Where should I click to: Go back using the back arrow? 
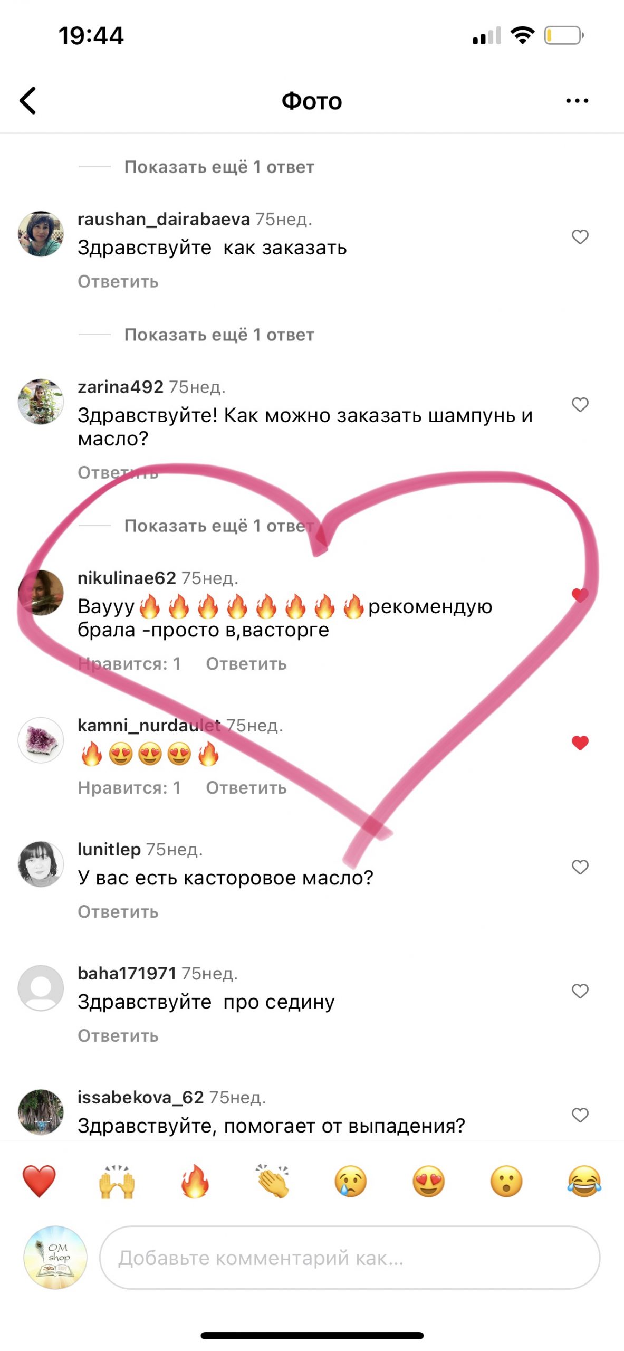(x=28, y=100)
